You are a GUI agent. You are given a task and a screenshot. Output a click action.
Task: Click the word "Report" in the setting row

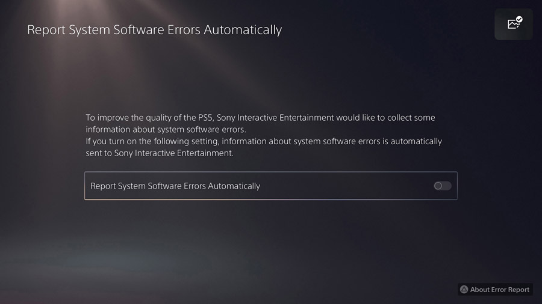click(104, 186)
